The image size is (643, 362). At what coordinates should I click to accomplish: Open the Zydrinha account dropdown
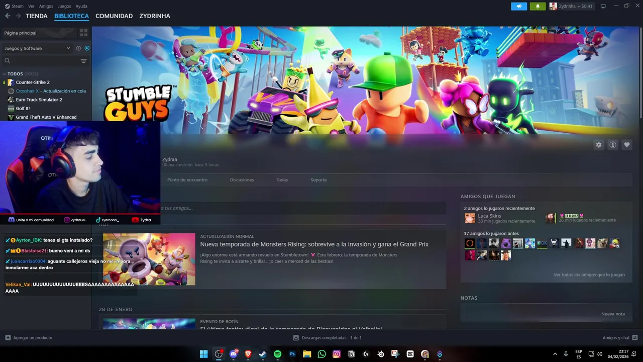pos(571,6)
